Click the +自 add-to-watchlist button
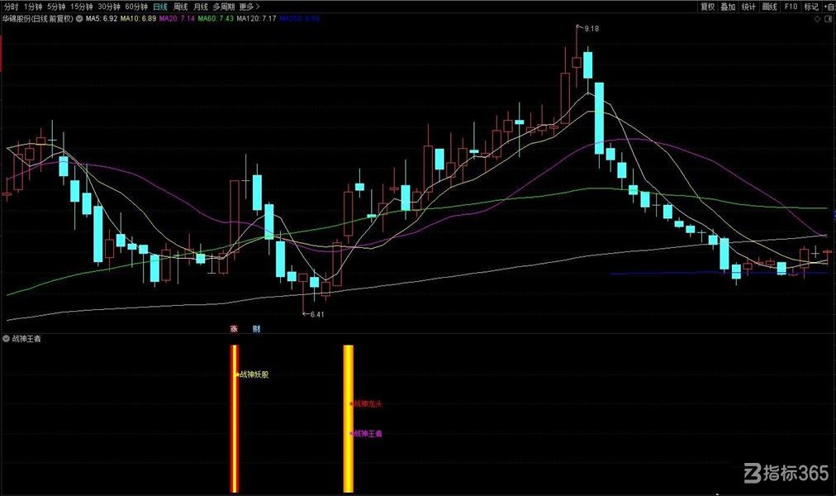The width and height of the screenshot is (836, 496). click(x=829, y=7)
